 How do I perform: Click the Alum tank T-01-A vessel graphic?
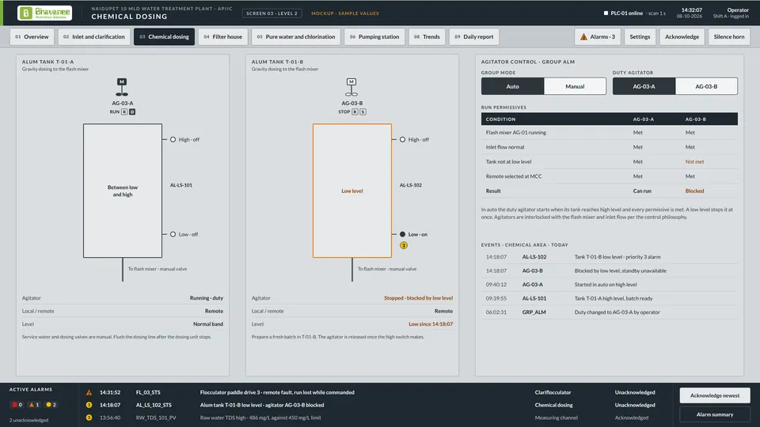123,191
